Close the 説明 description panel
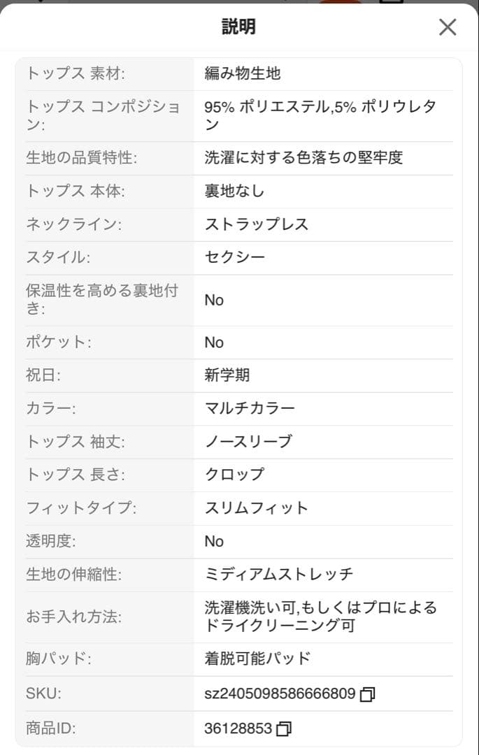Image resolution: width=479 pixels, height=755 pixels. tap(448, 27)
